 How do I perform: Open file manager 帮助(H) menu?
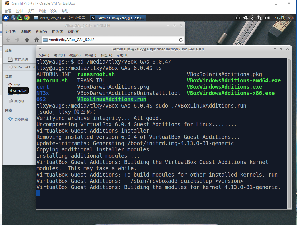pos(73,31)
